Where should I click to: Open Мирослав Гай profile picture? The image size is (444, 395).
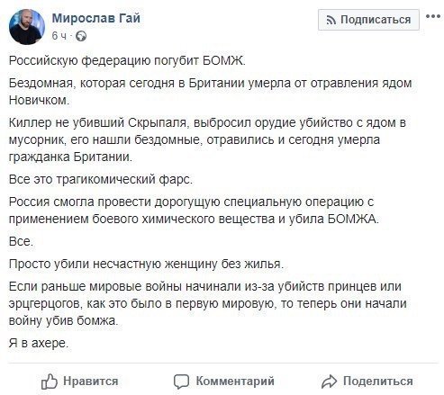tap(27, 27)
